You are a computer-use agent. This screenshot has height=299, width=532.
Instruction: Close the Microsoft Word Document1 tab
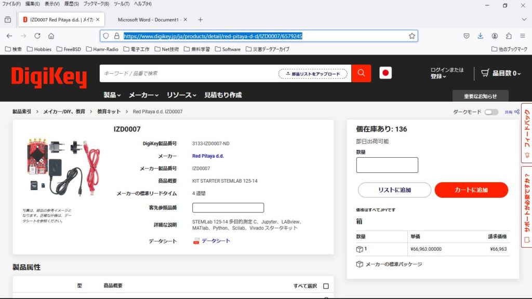(x=185, y=20)
